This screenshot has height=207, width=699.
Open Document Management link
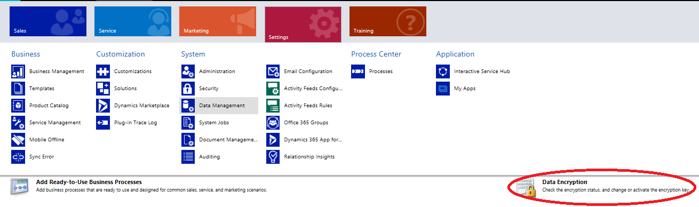228,140
